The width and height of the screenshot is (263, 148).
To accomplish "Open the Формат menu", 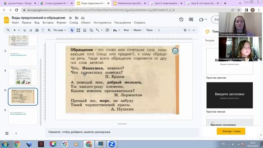I will (x=61, y=23).
